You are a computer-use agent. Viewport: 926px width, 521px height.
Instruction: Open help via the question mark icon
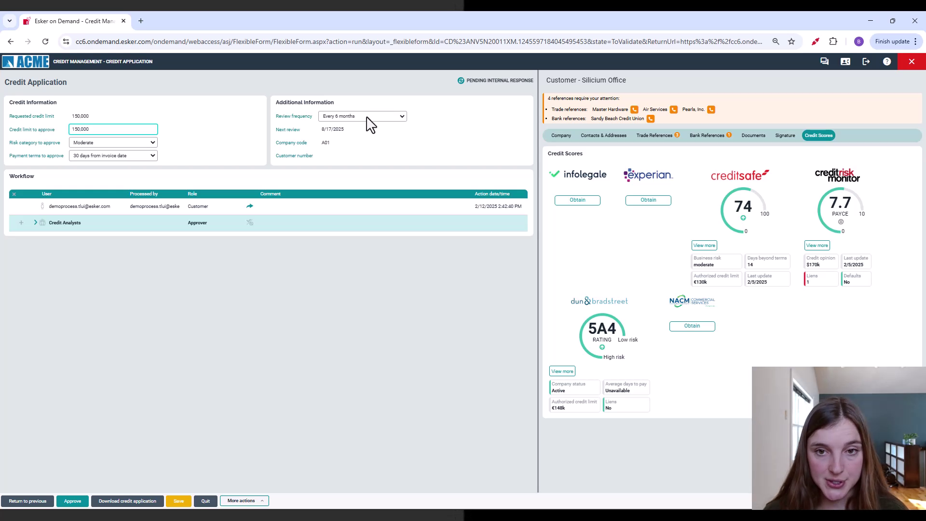coord(887,61)
